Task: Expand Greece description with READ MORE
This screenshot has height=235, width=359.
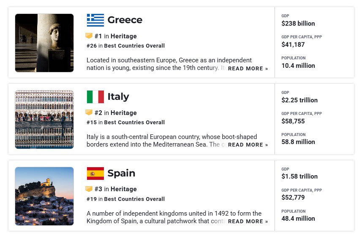Action: click(x=248, y=69)
